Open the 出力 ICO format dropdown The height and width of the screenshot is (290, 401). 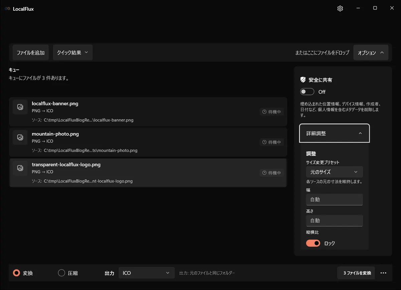point(147,273)
